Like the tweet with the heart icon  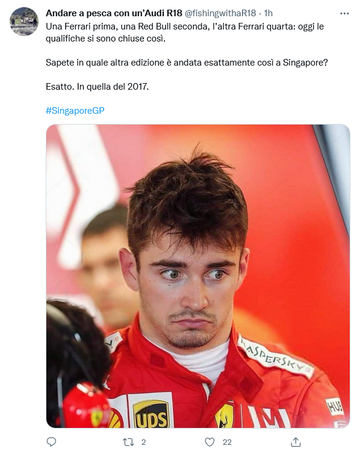[x=209, y=442]
